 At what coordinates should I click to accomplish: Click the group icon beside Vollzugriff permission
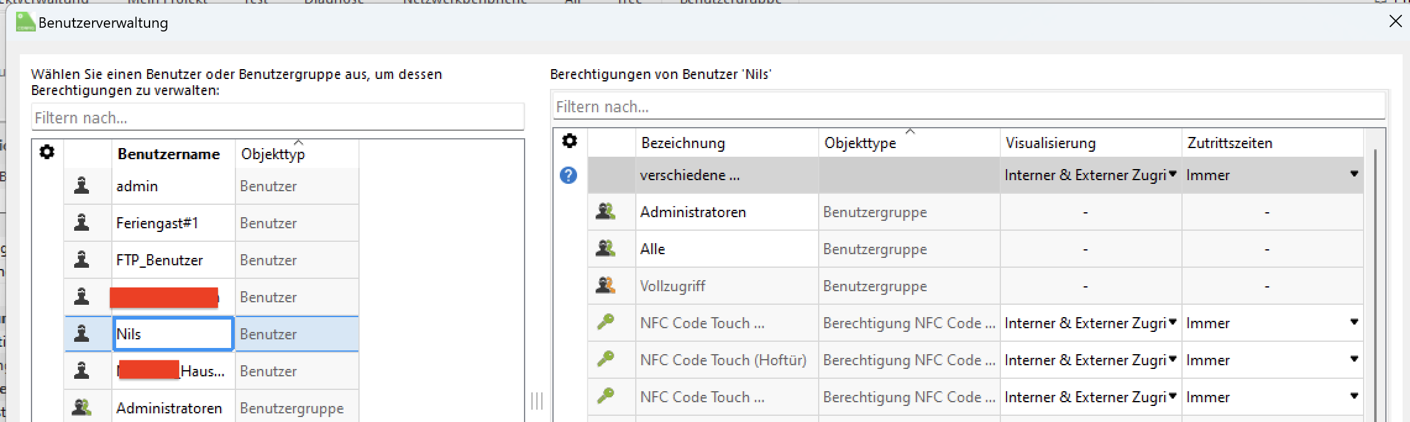point(605,286)
